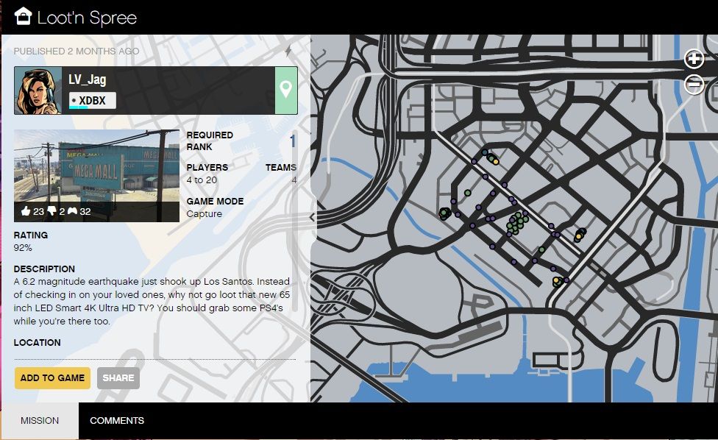Click the controller plays icon
Screen dimensions: 718x440
72,211
